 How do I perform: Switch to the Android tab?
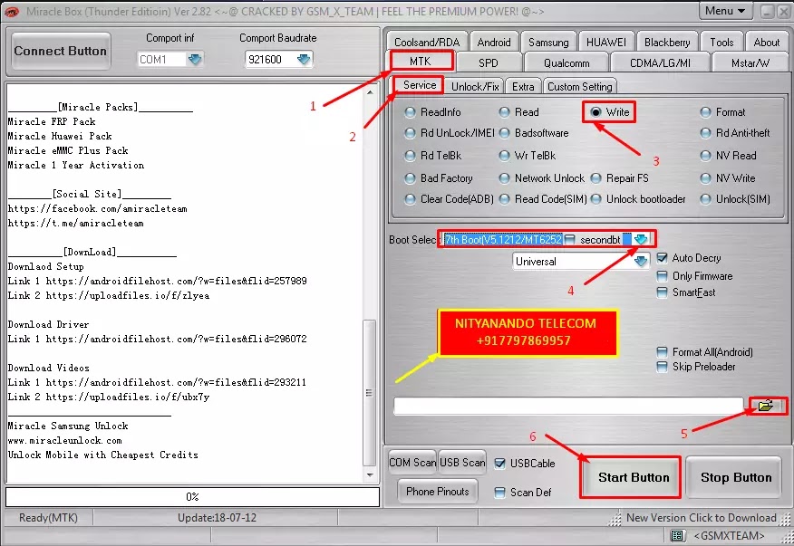(494, 42)
